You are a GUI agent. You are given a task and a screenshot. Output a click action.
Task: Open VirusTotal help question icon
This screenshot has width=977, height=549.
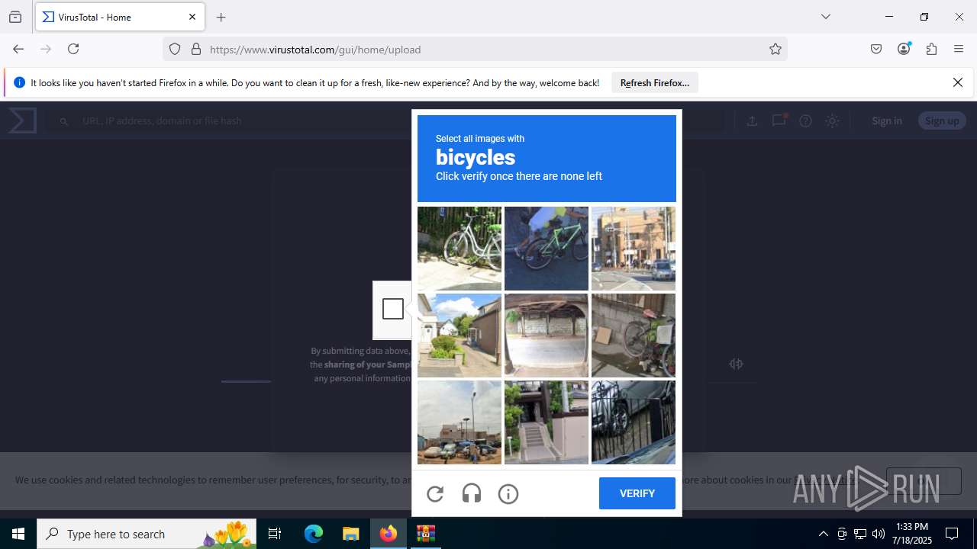(x=805, y=120)
